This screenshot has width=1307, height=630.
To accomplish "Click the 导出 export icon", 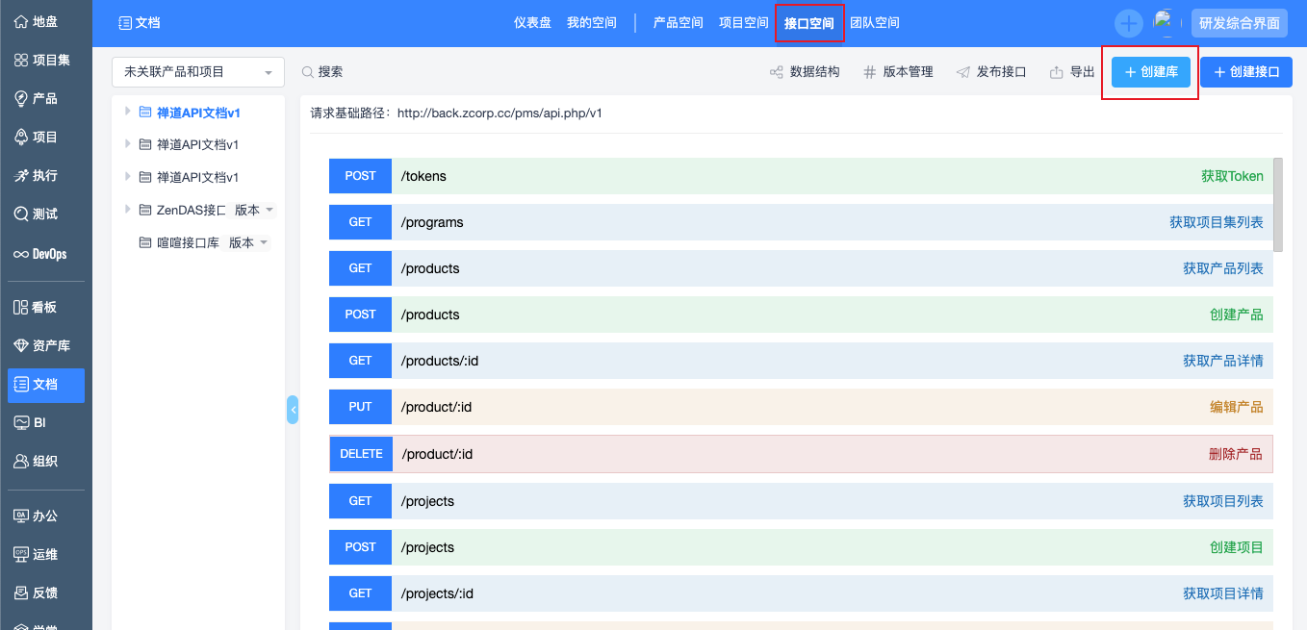I will (x=1056, y=72).
